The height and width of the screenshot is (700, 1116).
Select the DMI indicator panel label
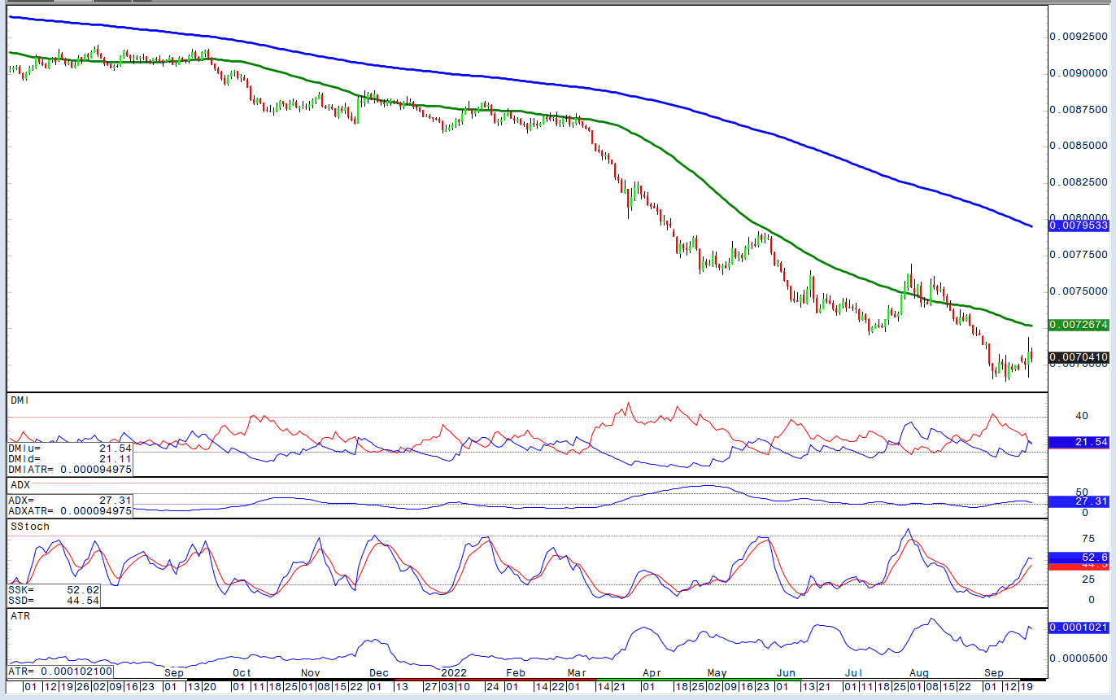tap(19, 400)
